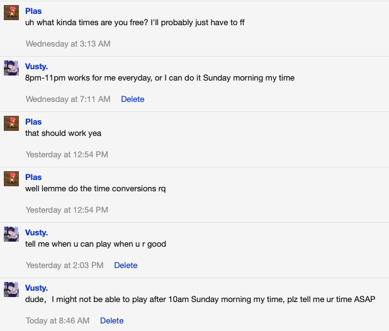Open Vusty's avatar on the 7:11 AM message
Image resolution: width=389 pixels, height=331 pixels.
tap(11, 68)
